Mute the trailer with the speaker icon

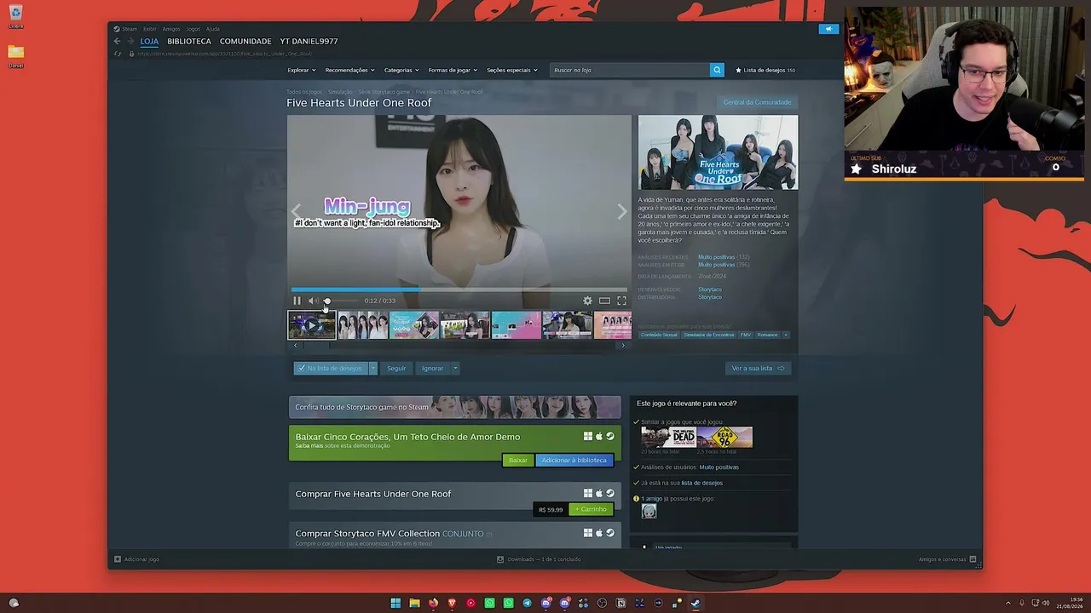(313, 301)
